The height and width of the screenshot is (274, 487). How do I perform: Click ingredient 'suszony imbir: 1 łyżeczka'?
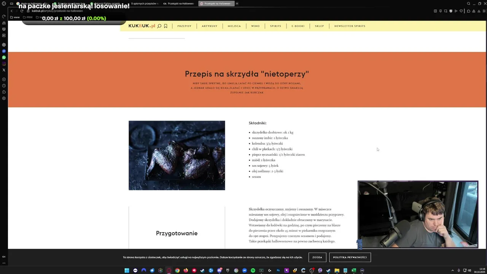270,138
